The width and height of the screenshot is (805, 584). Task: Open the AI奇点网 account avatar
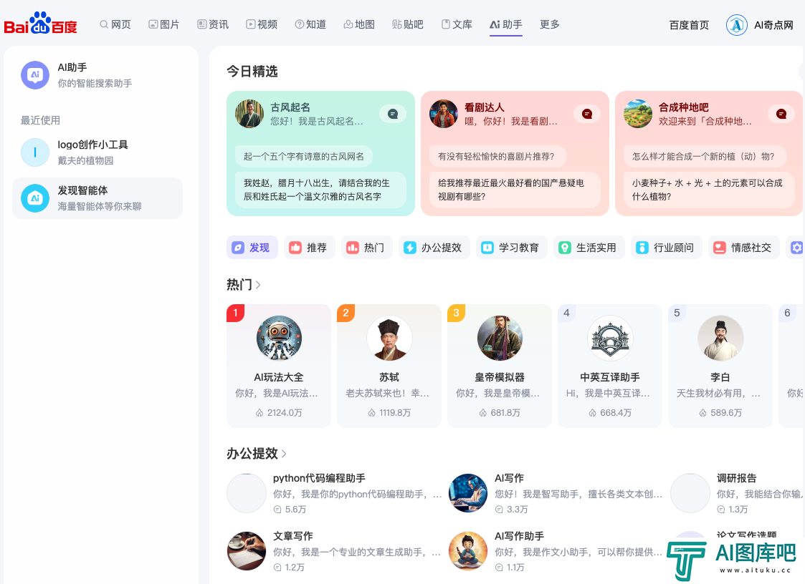coord(737,24)
